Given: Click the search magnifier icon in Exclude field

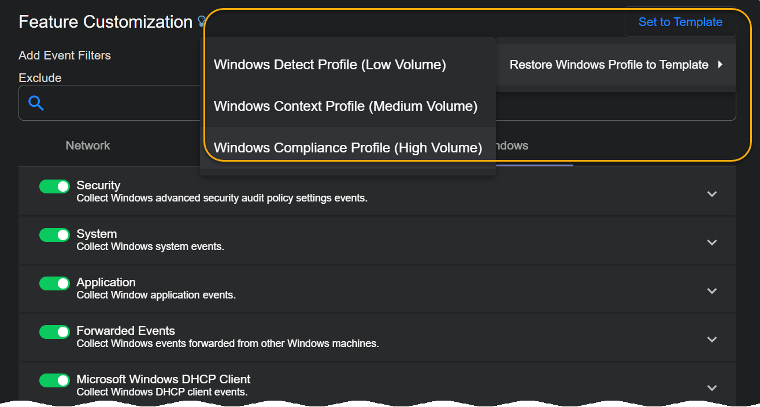Looking at the screenshot, I should pyautogui.click(x=36, y=103).
